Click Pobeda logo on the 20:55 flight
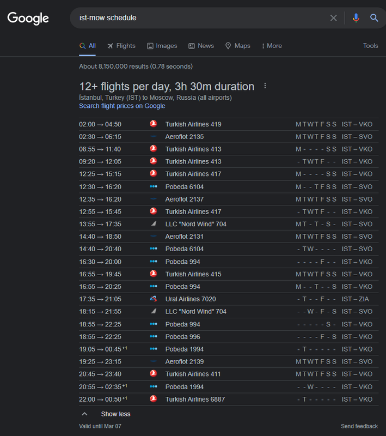386x436 pixels. [x=154, y=386]
